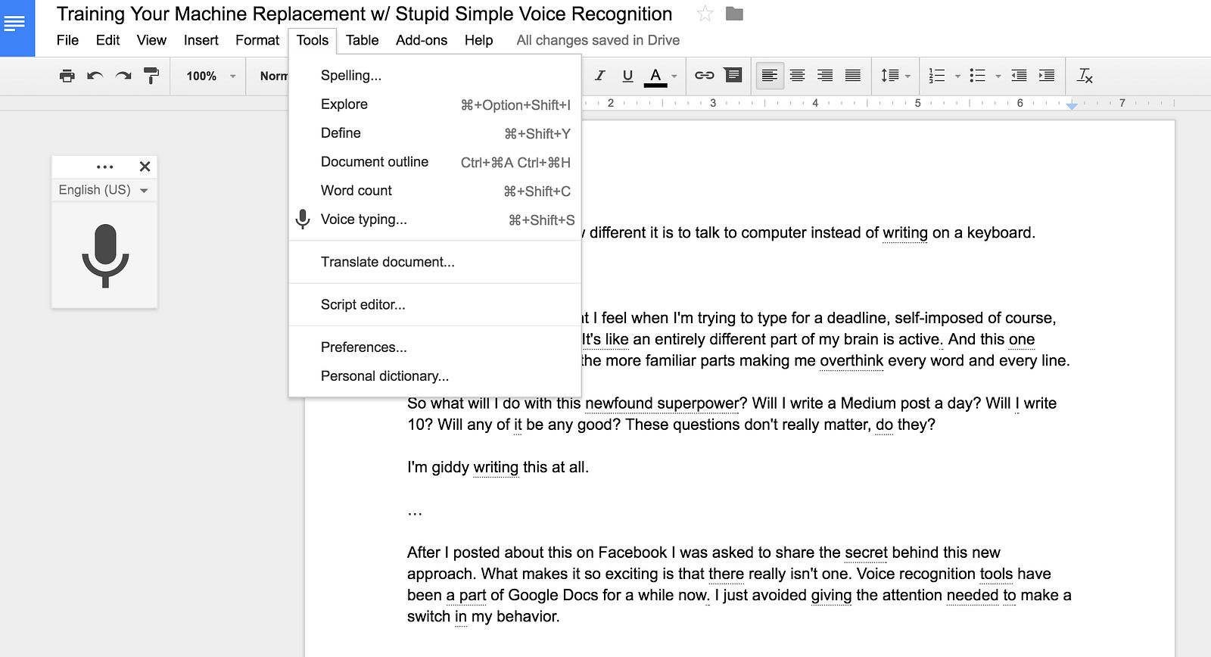Toggle underline formatting
1211x657 pixels.
click(627, 75)
